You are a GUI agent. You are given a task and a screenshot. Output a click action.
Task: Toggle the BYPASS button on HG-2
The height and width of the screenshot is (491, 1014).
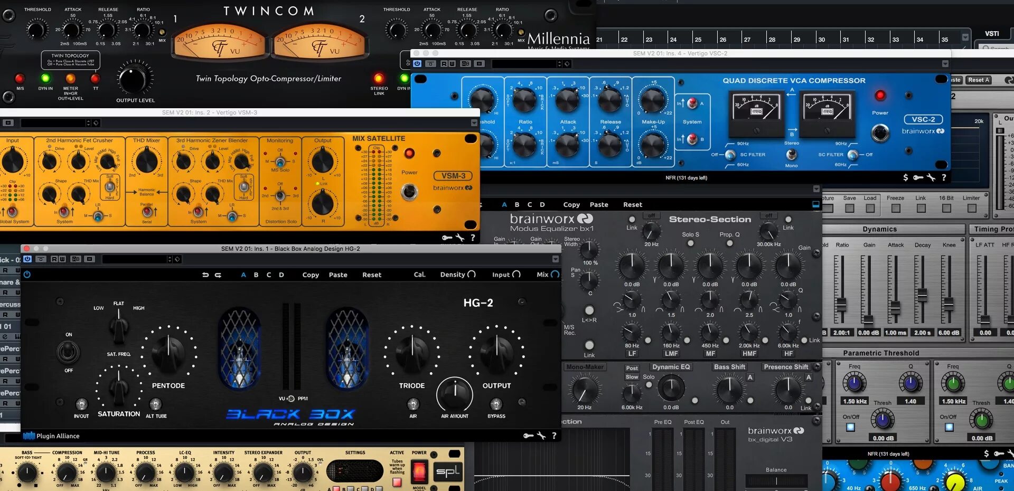coord(496,404)
